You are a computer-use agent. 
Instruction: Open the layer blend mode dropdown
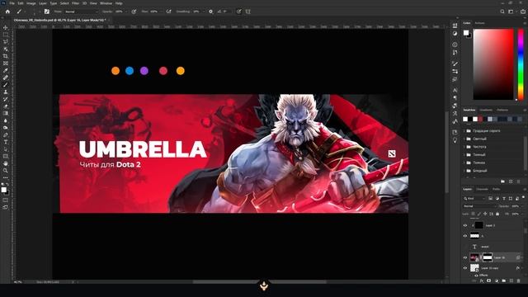coord(479,206)
